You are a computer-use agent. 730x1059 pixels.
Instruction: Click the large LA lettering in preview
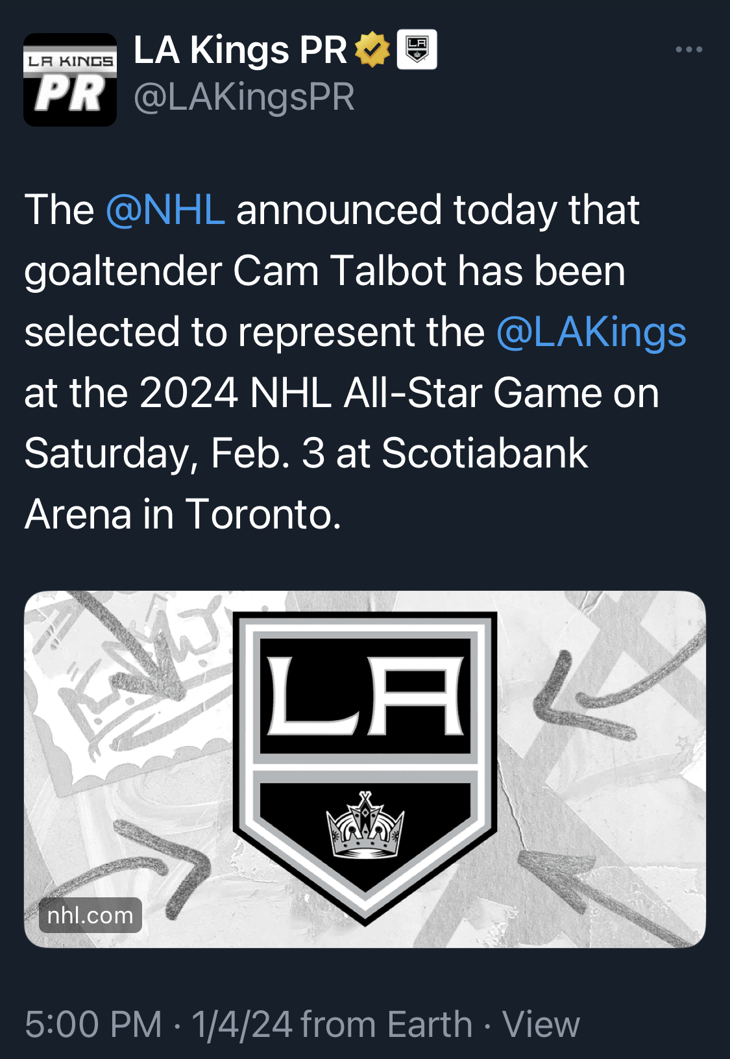point(365,695)
